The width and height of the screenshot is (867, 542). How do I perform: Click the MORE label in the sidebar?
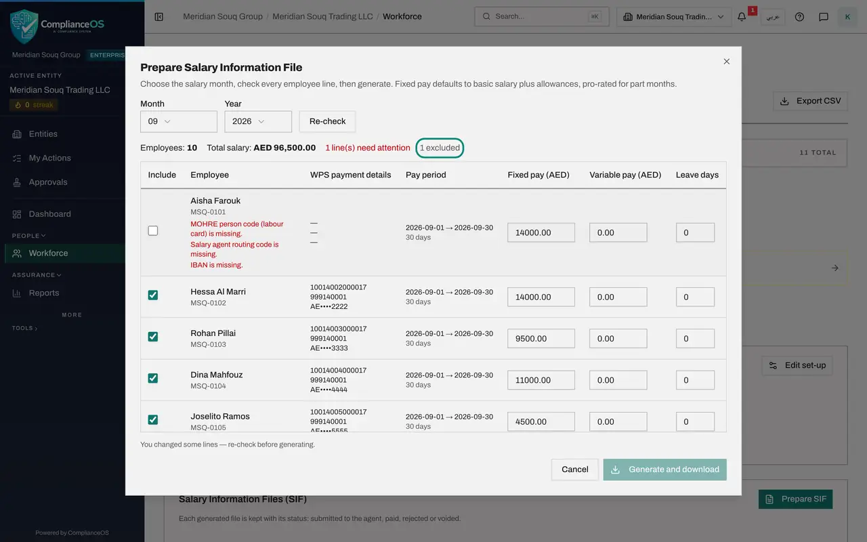click(x=72, y=315)
